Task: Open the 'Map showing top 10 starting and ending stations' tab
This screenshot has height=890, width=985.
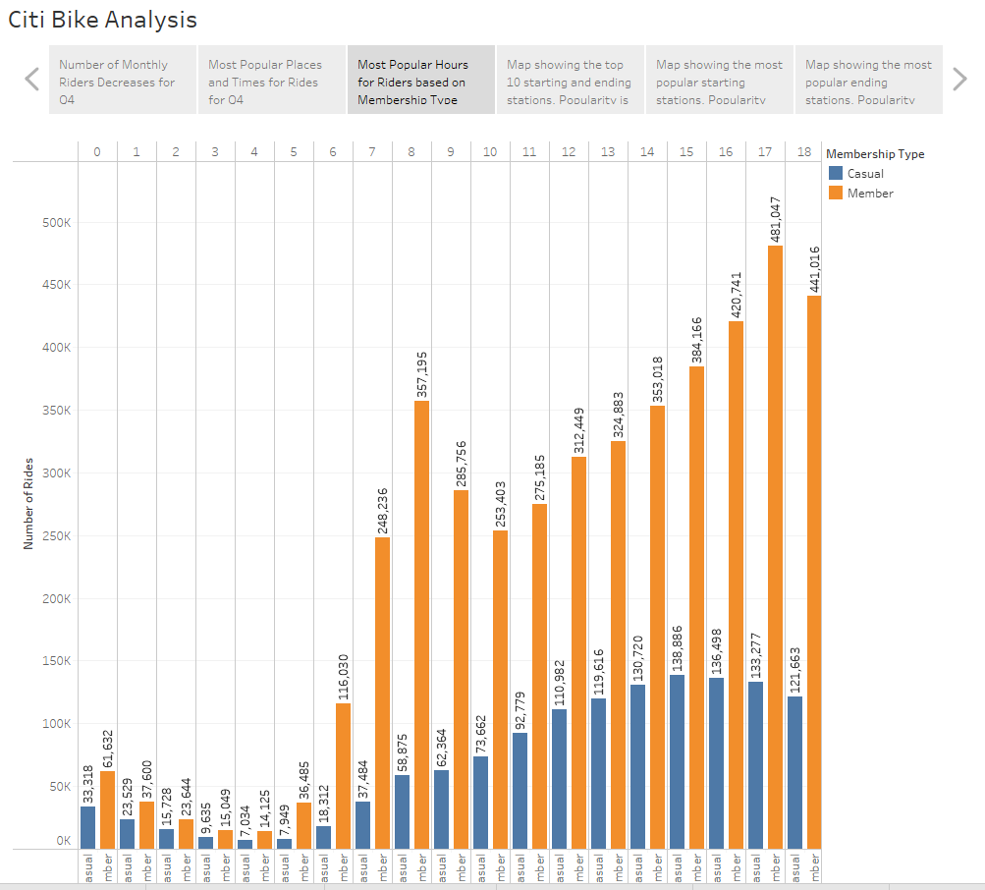Action: (570, 79)
